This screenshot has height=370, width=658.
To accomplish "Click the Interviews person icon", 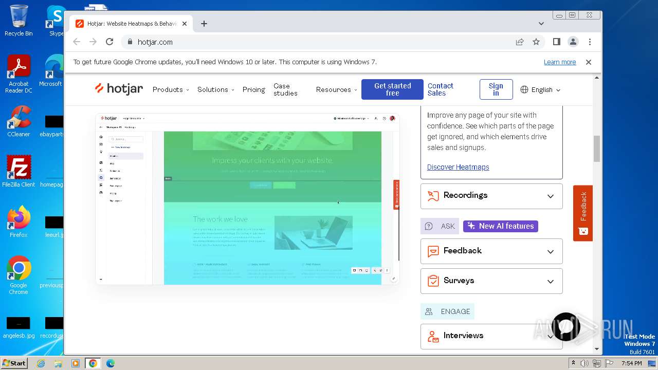I will pyautogui.click(x=433, y=336).
